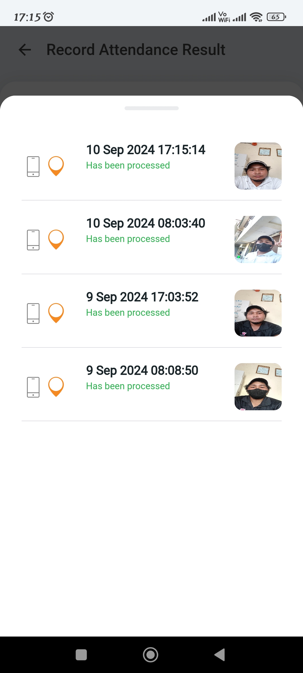Tap phone icon for 10 Sep 08:03:40 record
This screenshot has width=303, height=673.
[33, 240]
